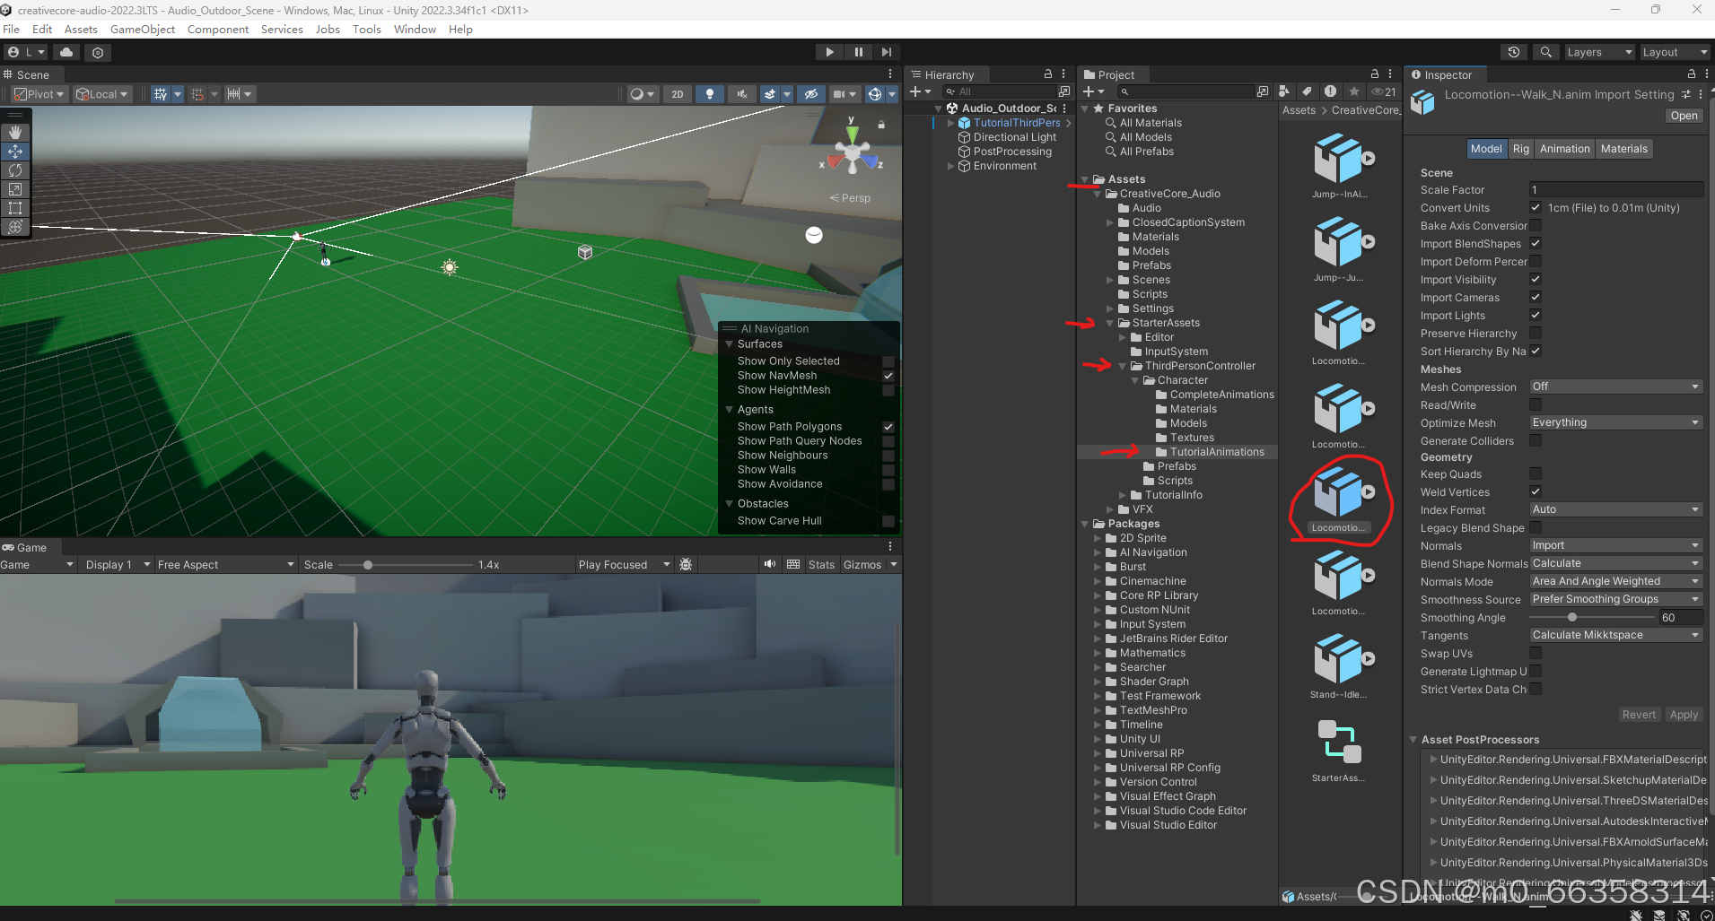Open Inspector presets slider icon

pyautogui.click(x=1686, y=94)
